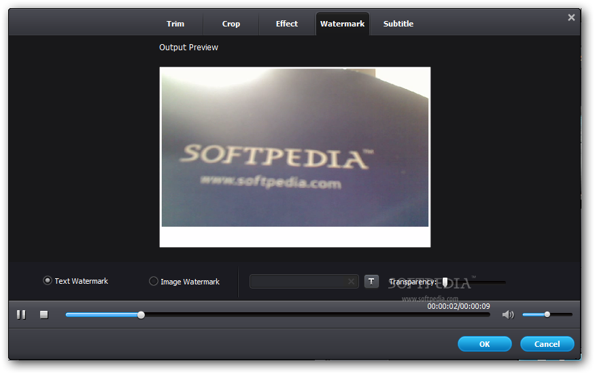Click the 00:00:02/00:00:09 time readout

click(458, 306)
